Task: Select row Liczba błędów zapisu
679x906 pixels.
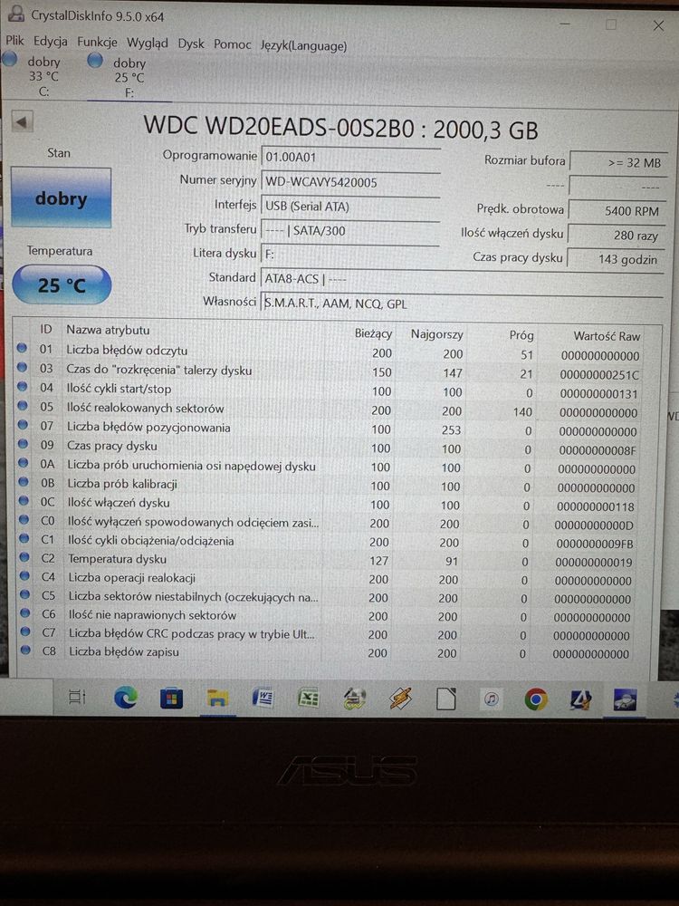Action: click(x=330, y=652)
